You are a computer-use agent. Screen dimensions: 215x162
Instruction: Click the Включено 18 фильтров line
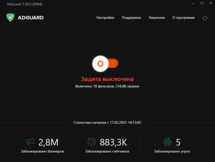pos(107,86)
